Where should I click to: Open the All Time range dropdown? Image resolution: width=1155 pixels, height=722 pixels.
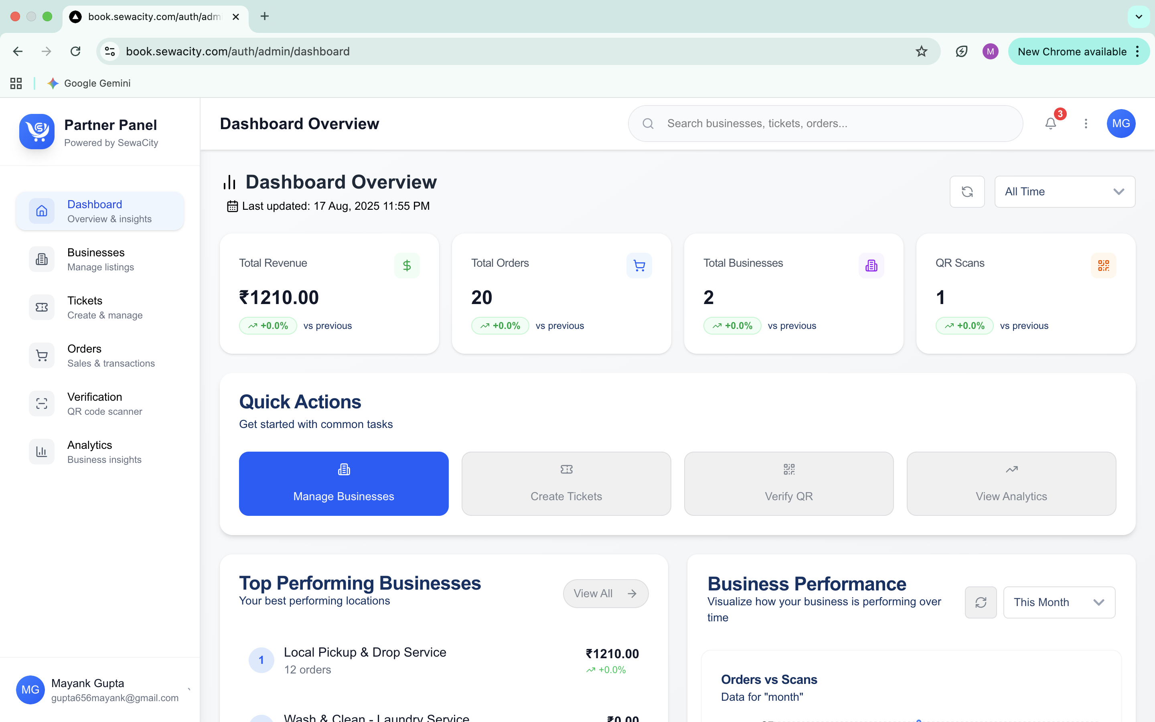tap(1064, 191)
